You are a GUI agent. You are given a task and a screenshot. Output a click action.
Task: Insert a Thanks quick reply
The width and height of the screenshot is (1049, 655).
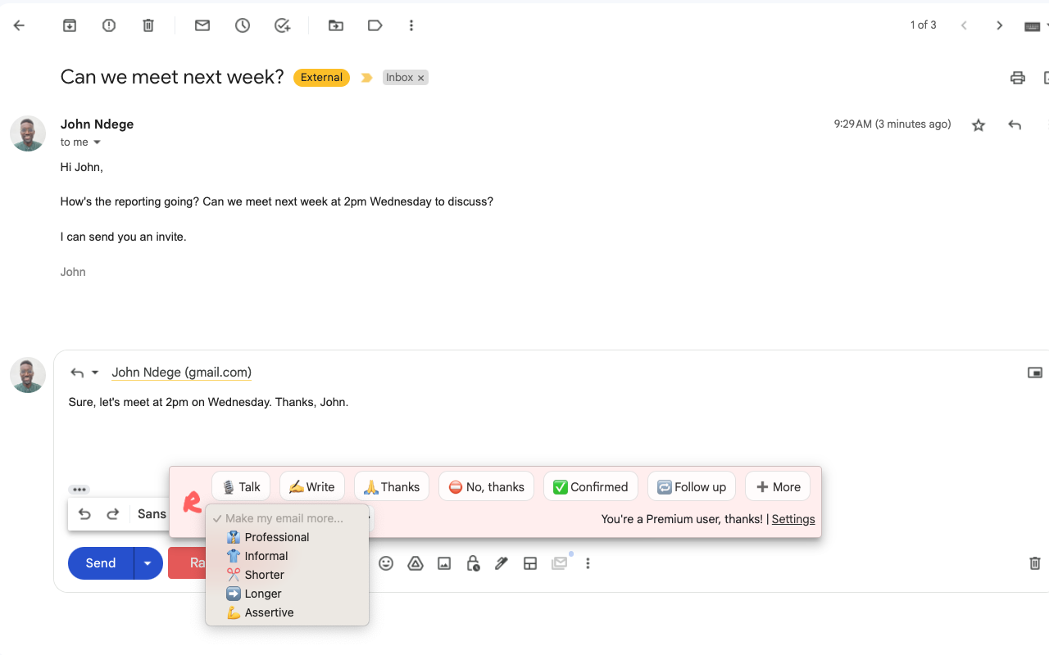click(392, 486)
